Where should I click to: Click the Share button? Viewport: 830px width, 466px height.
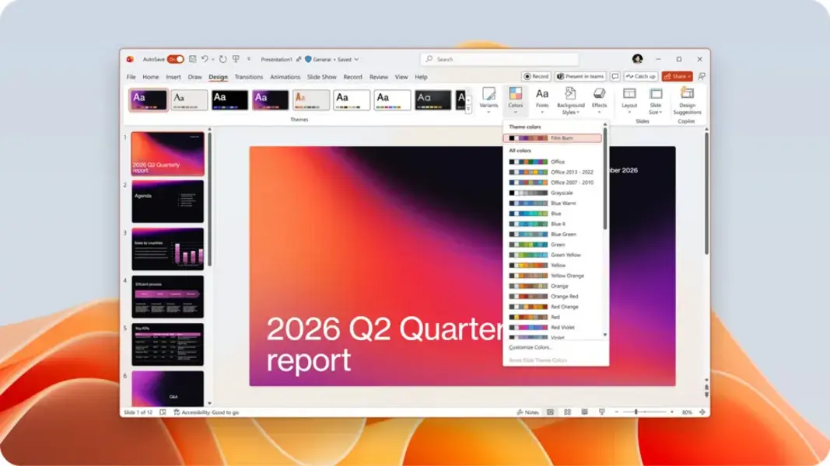pyautogui.click(x=677, y=77)
